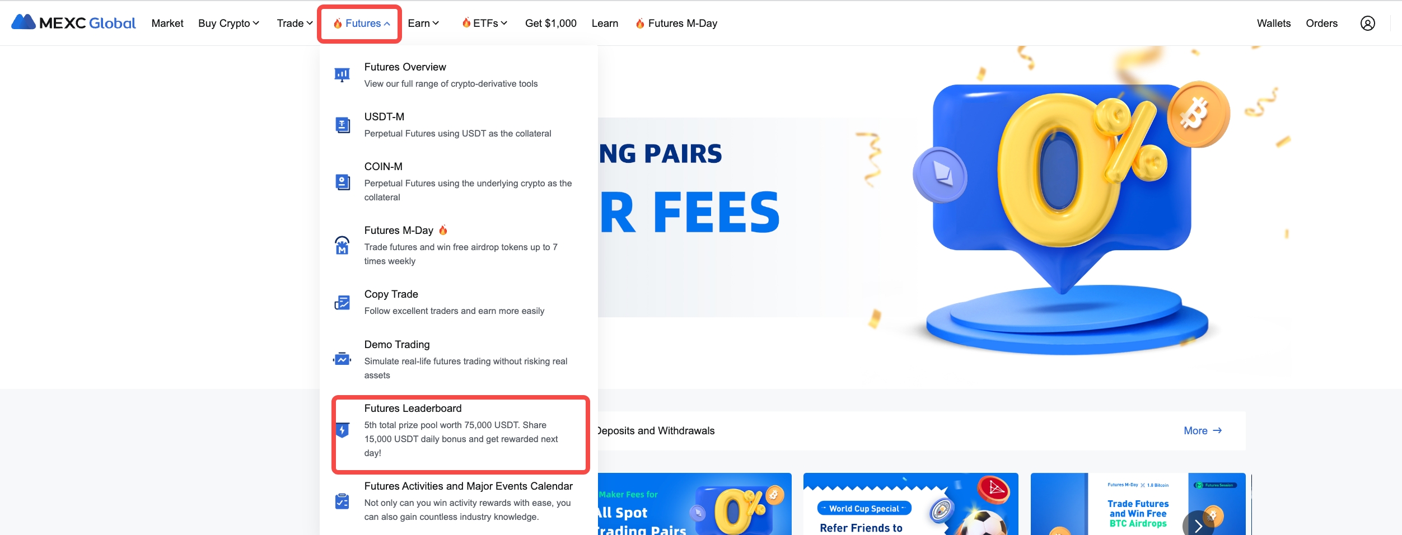Viewport: 1402px width, 535px height.
Task: Collapse the Futures menu
Action: [x=361, y=24]
